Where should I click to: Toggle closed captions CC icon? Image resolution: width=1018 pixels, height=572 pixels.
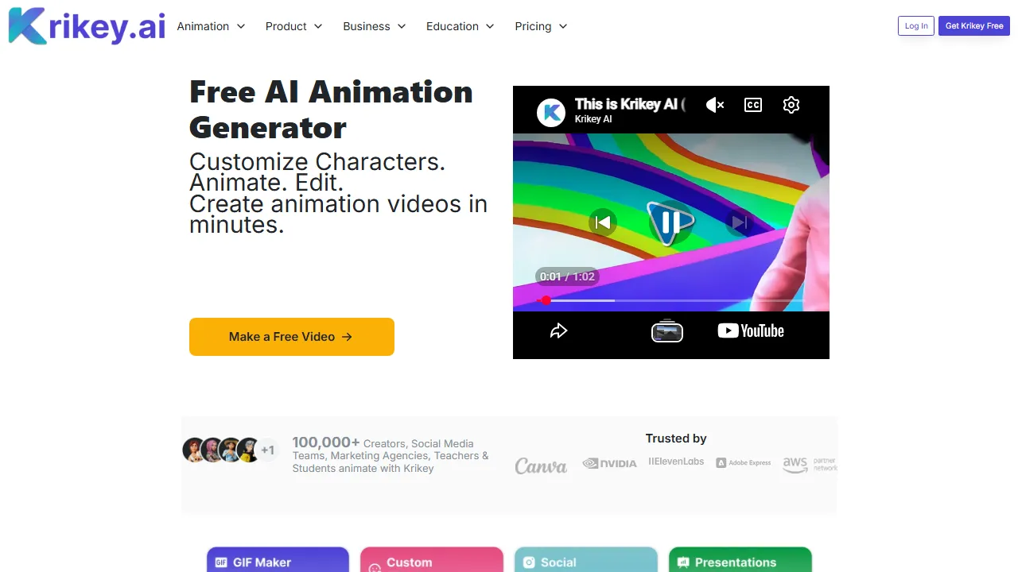pyautogui.click(x=753, y=105)
